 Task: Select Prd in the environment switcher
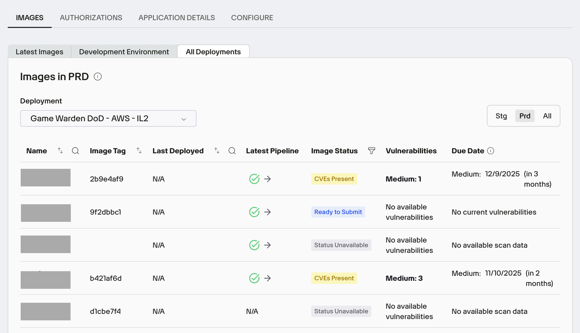(x=524, y=116)
